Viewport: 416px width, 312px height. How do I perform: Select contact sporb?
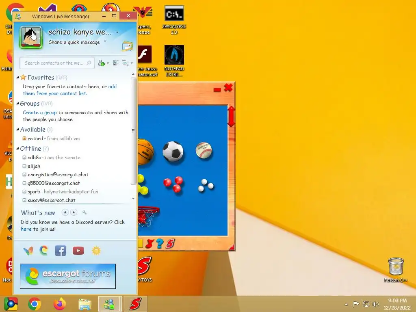pos(60,192)
